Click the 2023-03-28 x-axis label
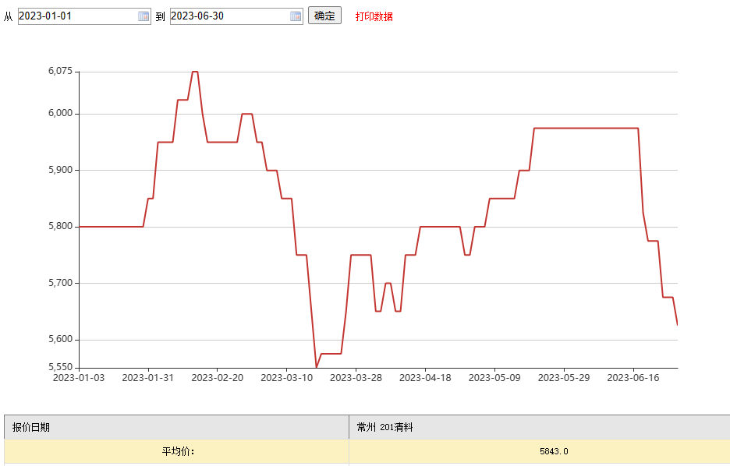This screenshot has width=730, height=466. click(x=356, y=378)
